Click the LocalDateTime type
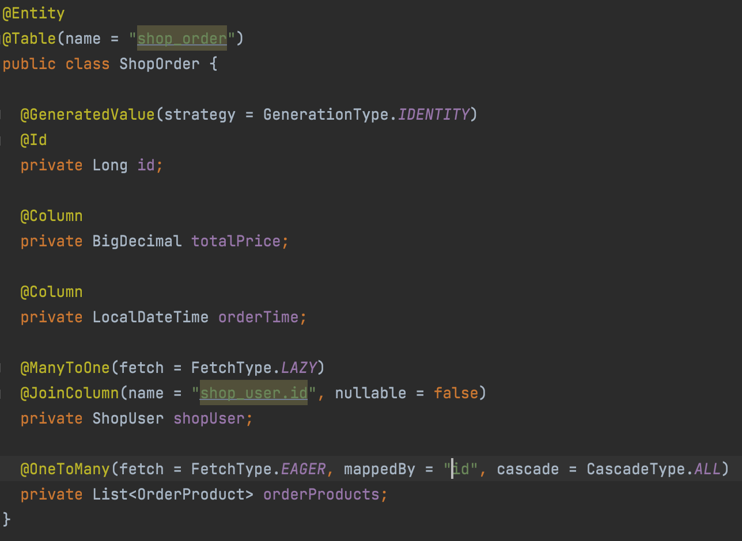Screen dimensions: 742x541 150,317
